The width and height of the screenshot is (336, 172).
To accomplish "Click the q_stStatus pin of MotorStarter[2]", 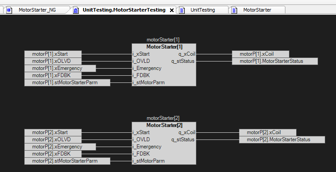I will coord(183,139).
